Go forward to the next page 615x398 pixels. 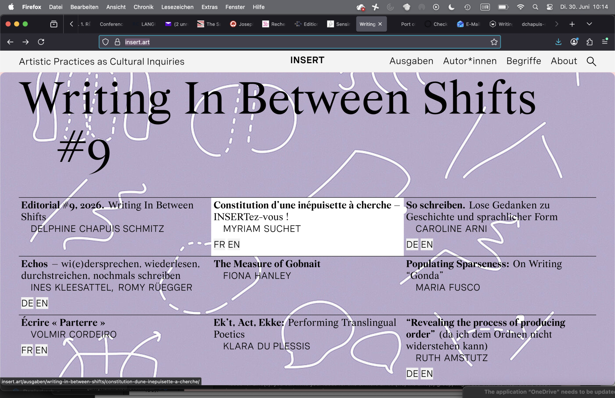[26, 42]
